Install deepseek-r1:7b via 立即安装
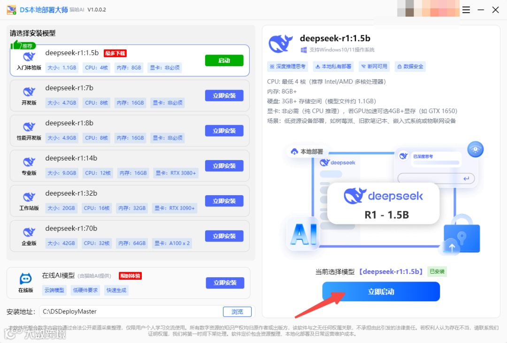 point(224,96)
